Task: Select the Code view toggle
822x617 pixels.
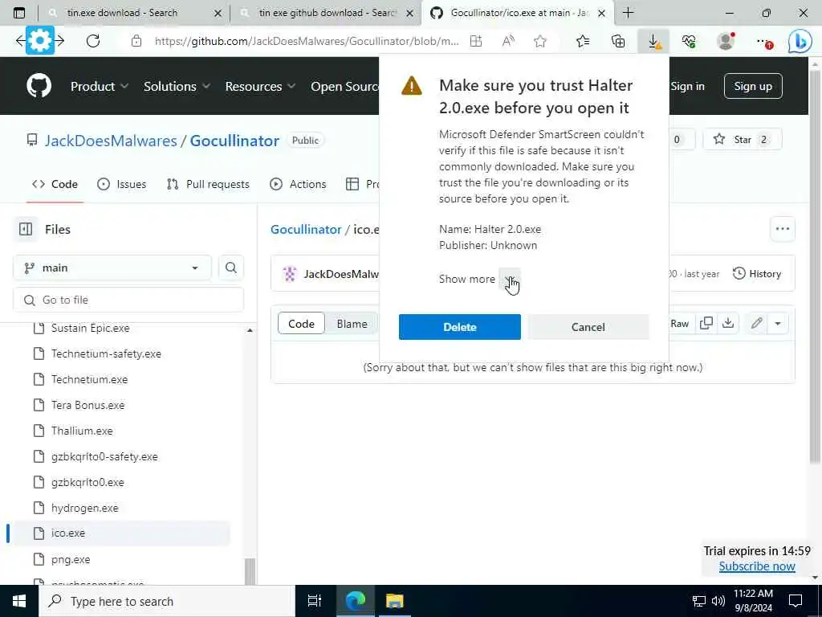Action: (301, 324)
